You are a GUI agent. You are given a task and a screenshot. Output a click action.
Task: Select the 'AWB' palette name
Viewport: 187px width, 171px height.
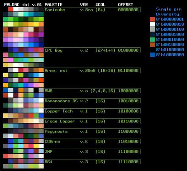(49, 91)
